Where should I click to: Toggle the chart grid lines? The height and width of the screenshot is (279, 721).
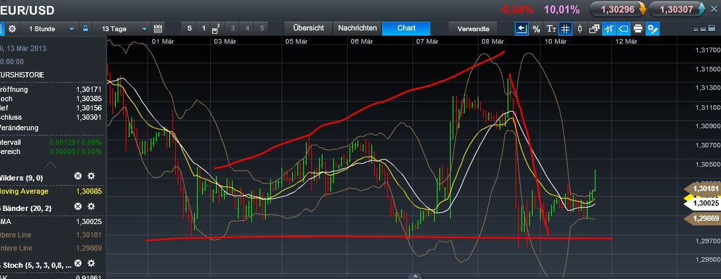point(565,29)
